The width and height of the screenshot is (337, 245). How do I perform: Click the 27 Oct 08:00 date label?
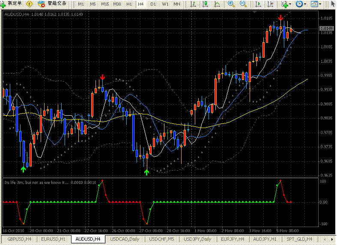tap(151, 231)
